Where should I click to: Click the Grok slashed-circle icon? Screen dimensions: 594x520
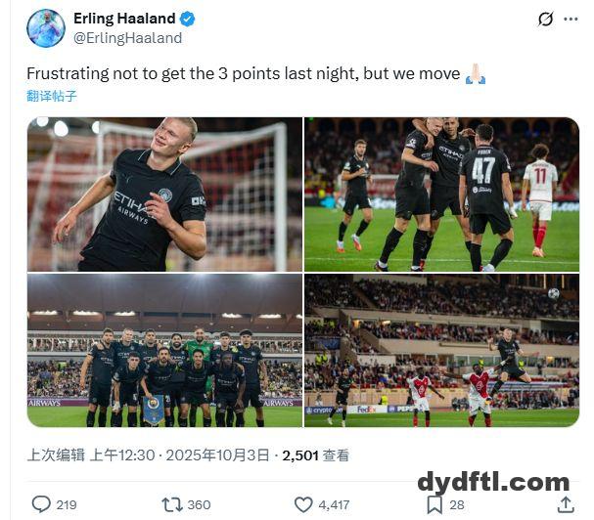tap(545, 19)
